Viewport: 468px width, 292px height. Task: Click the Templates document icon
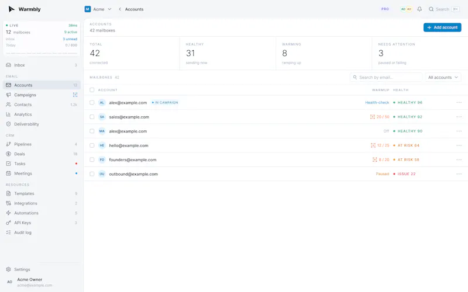coord(8,193)
